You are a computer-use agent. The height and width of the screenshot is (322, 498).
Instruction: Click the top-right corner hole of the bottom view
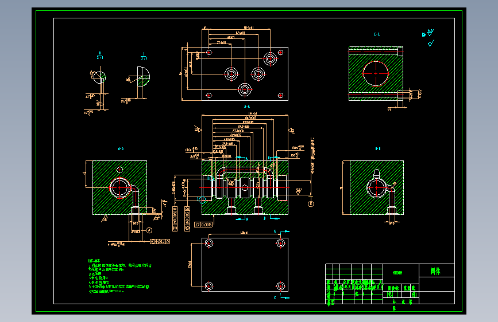[x=280, y=243]
